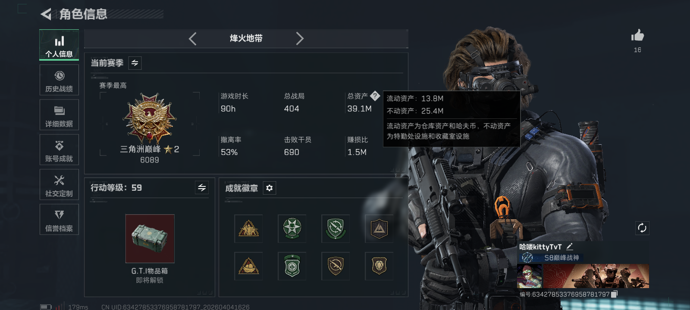Click the question mark beside 总资产

pos(375,96)
